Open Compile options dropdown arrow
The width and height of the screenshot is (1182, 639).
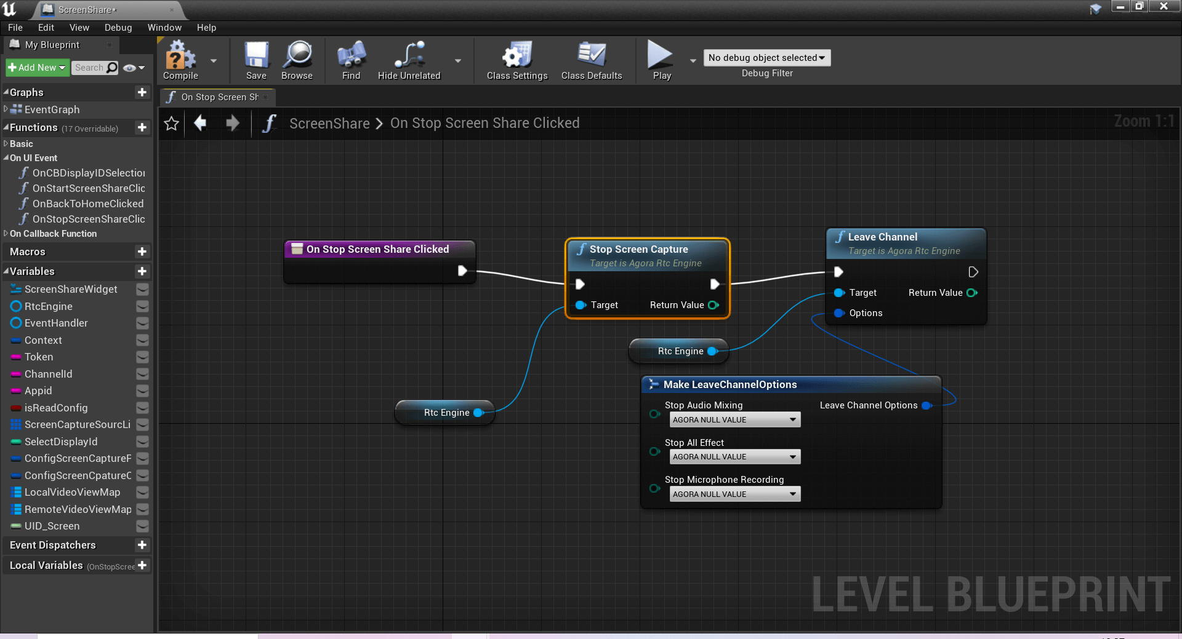coord(214,61)
